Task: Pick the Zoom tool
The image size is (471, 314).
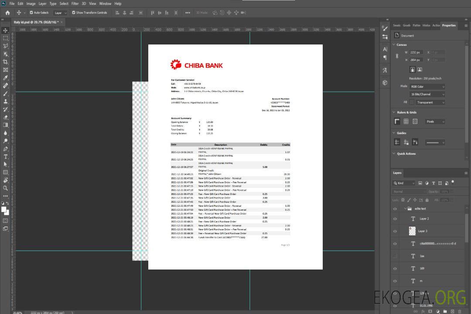Action: [x=6, y=188]
